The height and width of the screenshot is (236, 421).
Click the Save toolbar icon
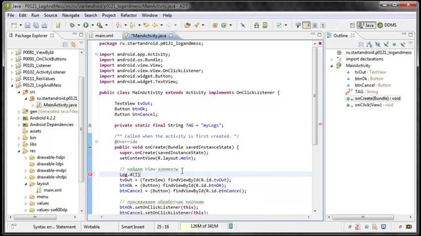[x=28, y=25]
